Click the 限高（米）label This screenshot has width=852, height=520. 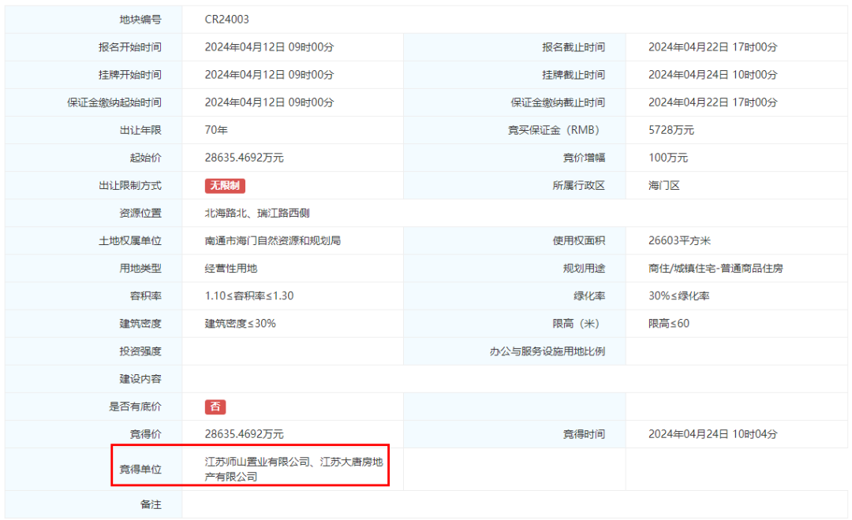pyautogui.click(x=576, y=324)
